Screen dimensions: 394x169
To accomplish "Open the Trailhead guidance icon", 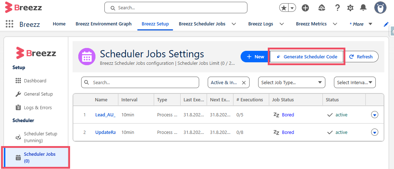I will (322, 8).
